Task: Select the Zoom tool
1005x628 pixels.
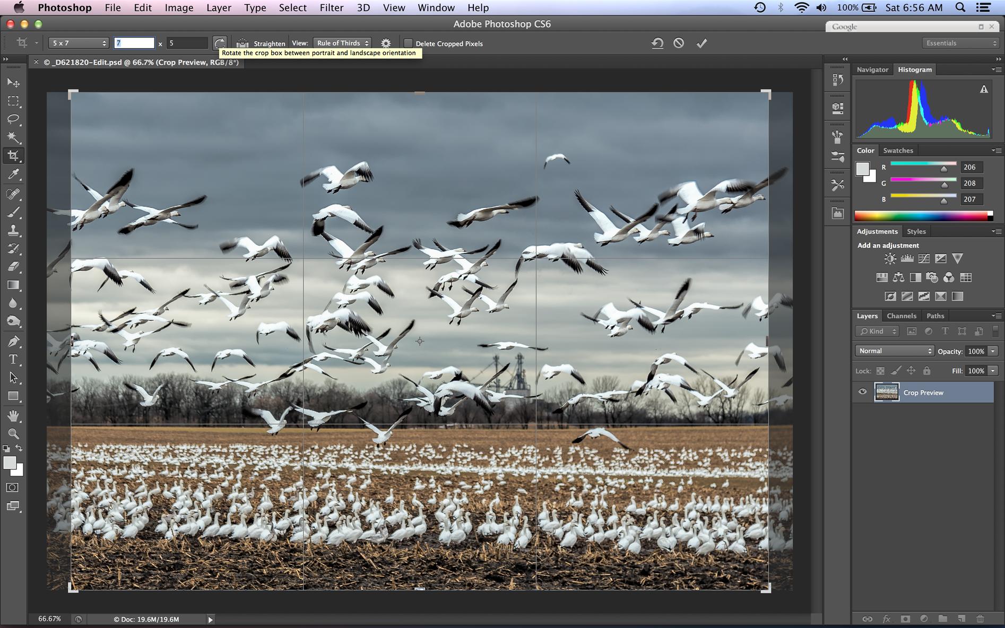Action: (x=13, y=433)
